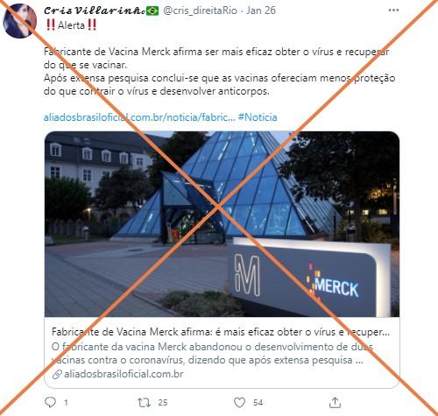Click the card description about coronavírus vaccines
This screenshot has width=438, height=416.
coord(212,353)
